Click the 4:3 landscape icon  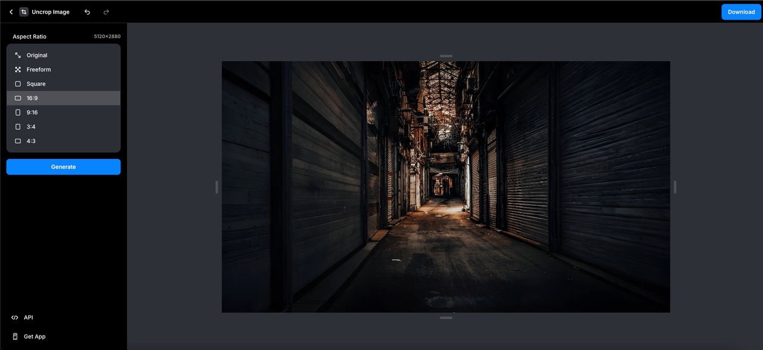point(18,141)
